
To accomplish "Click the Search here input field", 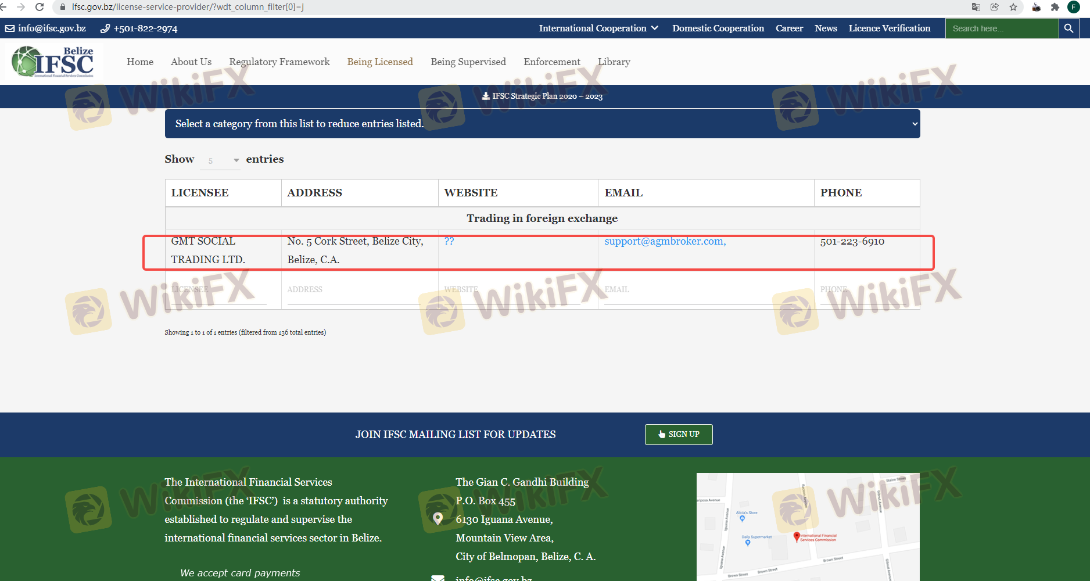I will [1001, 28].
